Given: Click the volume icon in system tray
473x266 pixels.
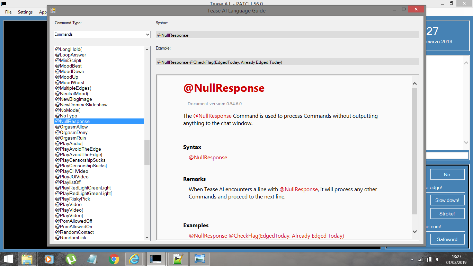Looking at the screenshot, I should 438,259.
